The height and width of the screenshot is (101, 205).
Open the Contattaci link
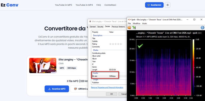pos(110,5)
